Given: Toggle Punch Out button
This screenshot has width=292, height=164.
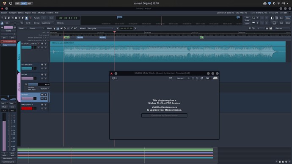Looking at the screenshot, I should pos(51,18).
